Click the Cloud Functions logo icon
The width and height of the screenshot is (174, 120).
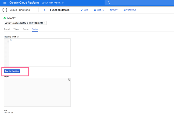(5, 10)
